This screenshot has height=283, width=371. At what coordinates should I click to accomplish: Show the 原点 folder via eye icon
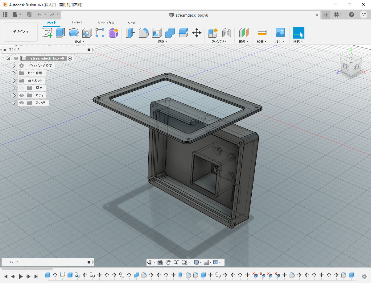coord(22,88)
